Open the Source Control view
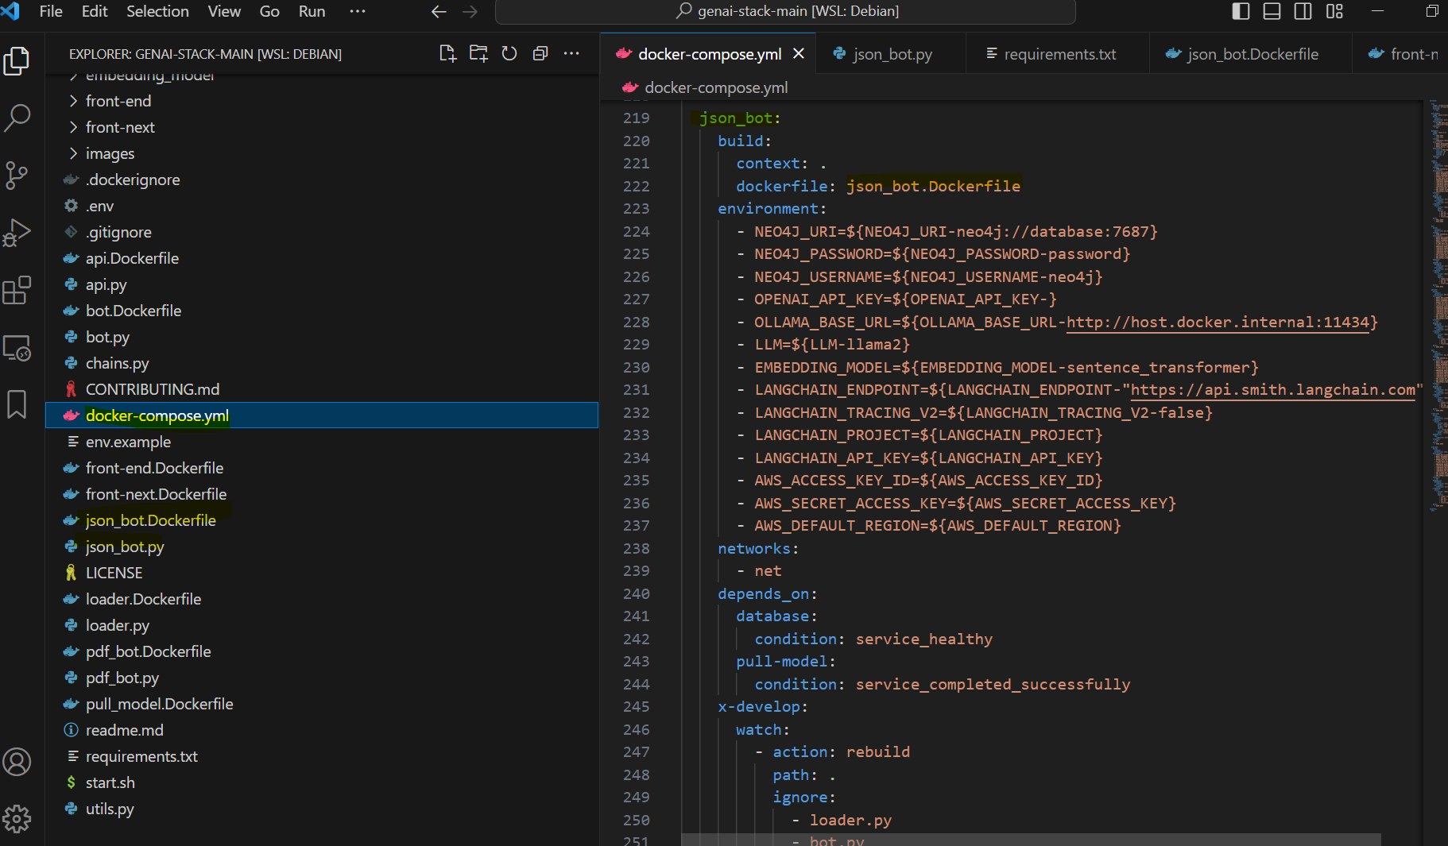Screen dimensions: 1448x846 pos(17,176)
